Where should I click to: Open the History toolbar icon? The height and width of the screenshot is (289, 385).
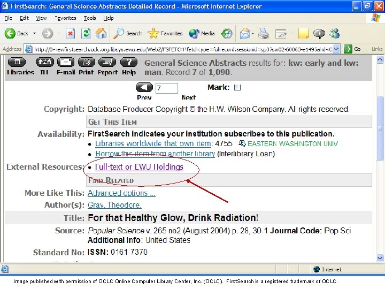click(226, 33)
